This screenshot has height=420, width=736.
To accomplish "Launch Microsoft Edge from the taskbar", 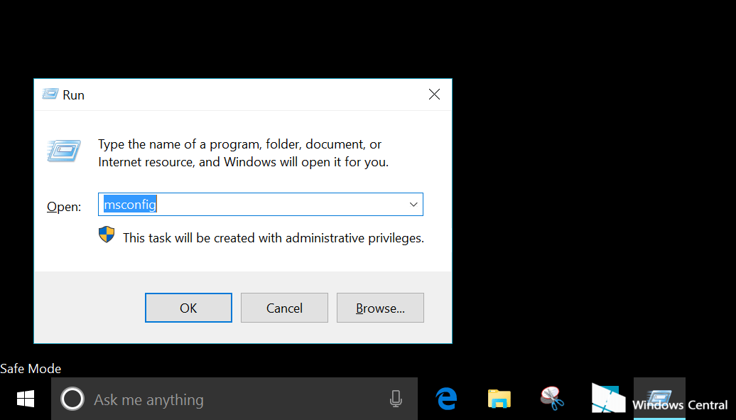I will click(x=446, y=399).
